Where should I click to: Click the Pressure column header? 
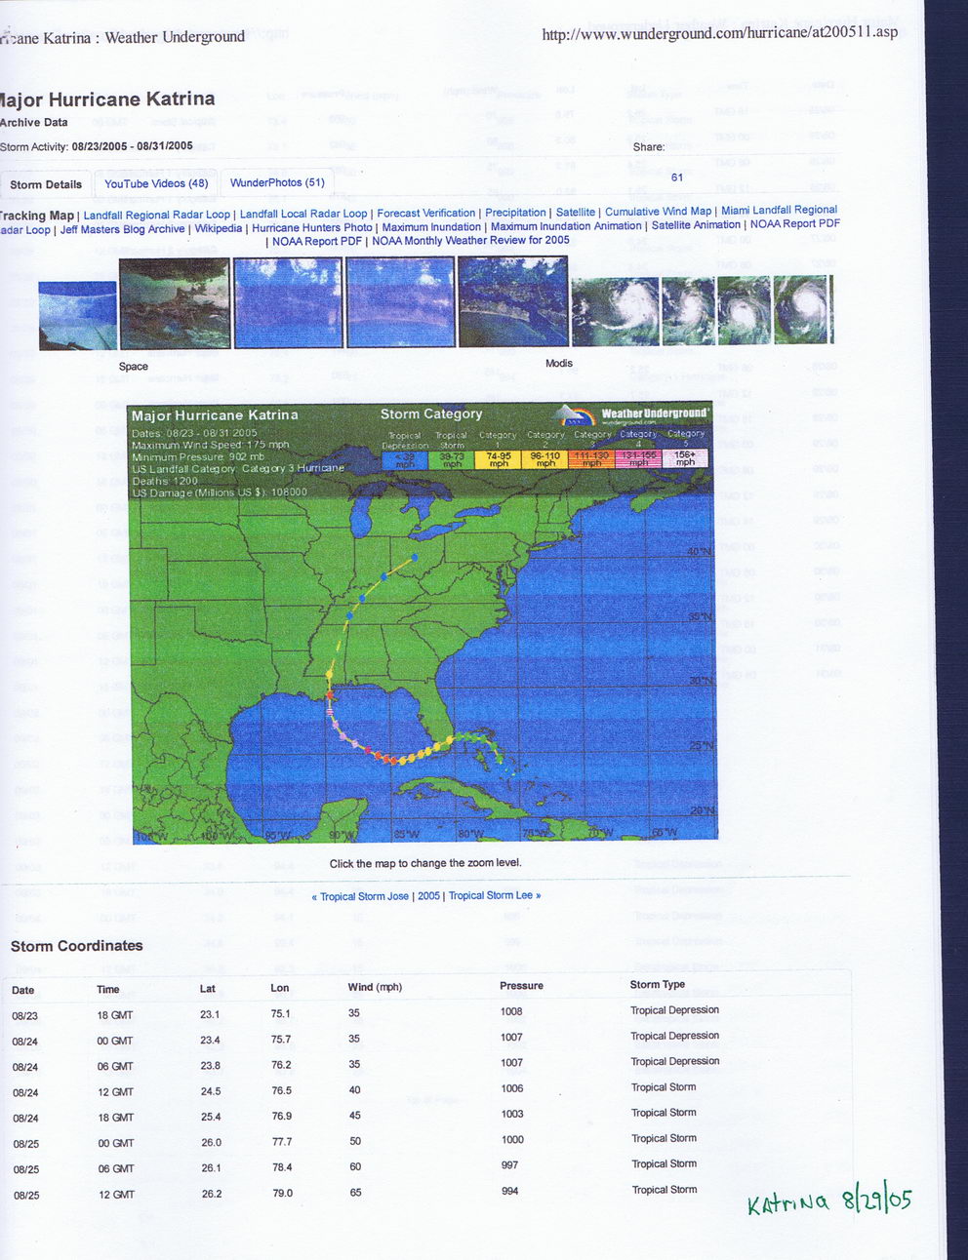click(x=521, y=986)
